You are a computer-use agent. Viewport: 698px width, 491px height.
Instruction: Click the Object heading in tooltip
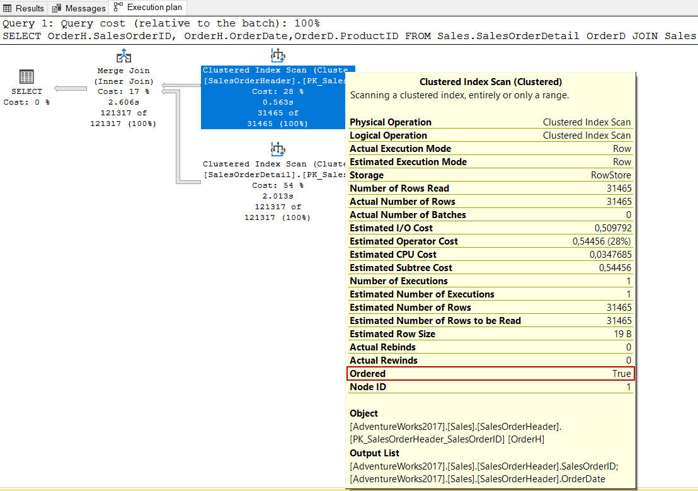coord(363,413)
